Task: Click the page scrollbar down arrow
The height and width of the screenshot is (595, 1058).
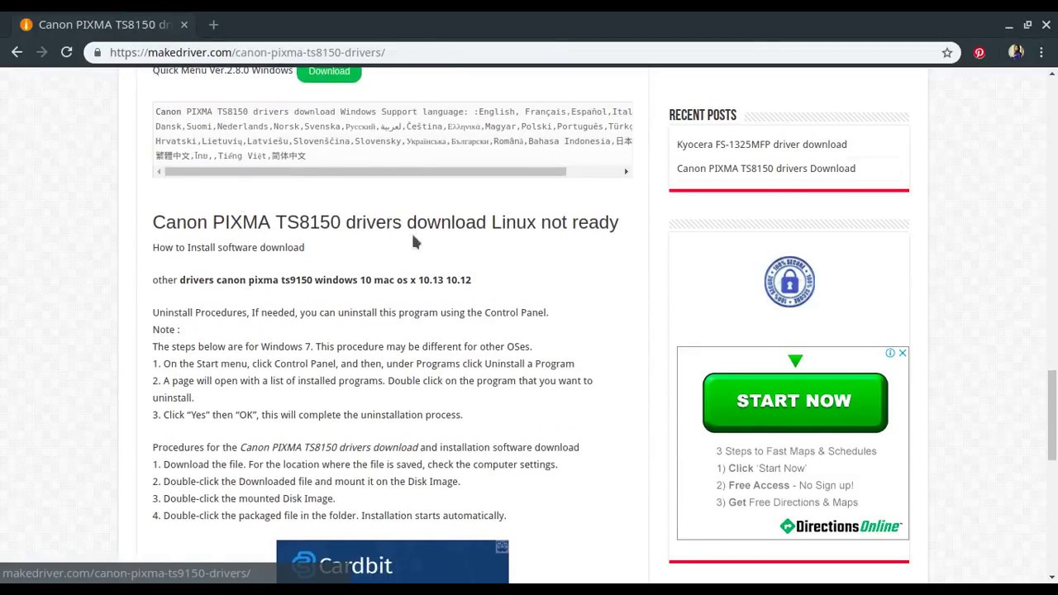Action: [x=1051, y=577]
